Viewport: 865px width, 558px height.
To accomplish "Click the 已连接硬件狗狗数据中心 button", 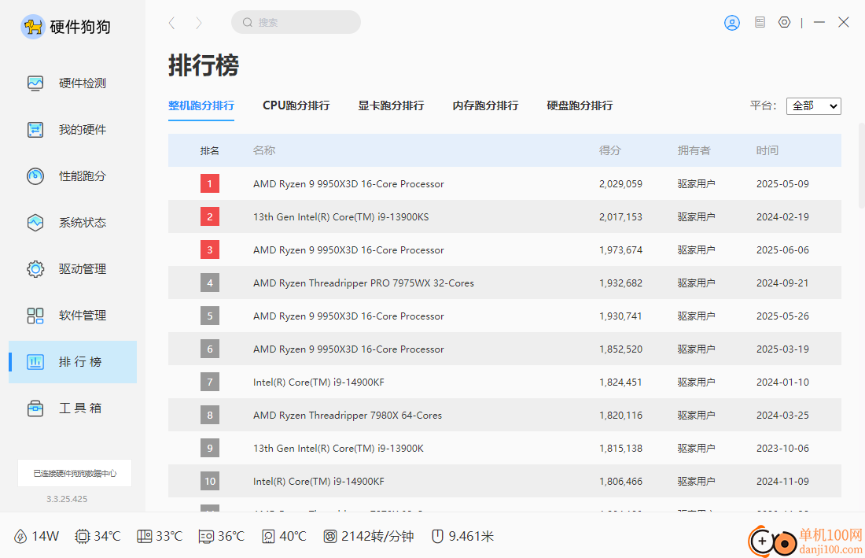I will click(75, 474).
